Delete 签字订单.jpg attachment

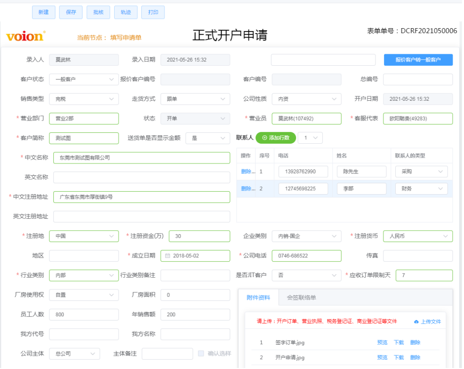415,343
